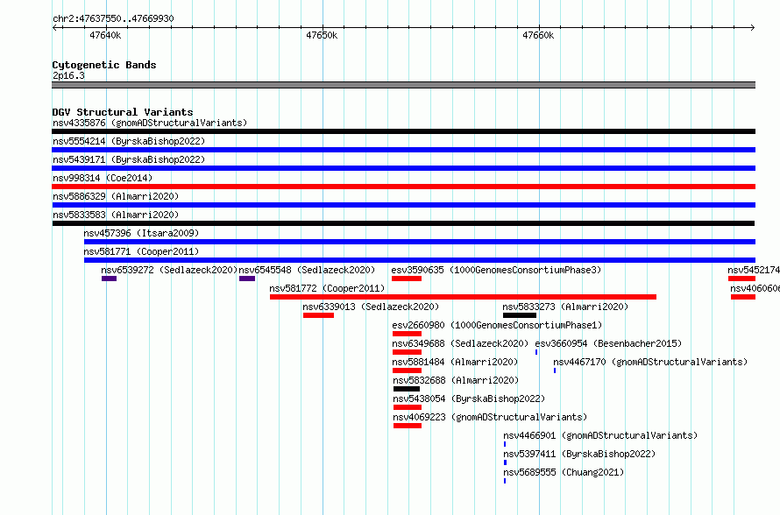The image size is (780, 515).
Task: Click the Cytogenetic Bands track title
Action: click(x=104, y=65)
